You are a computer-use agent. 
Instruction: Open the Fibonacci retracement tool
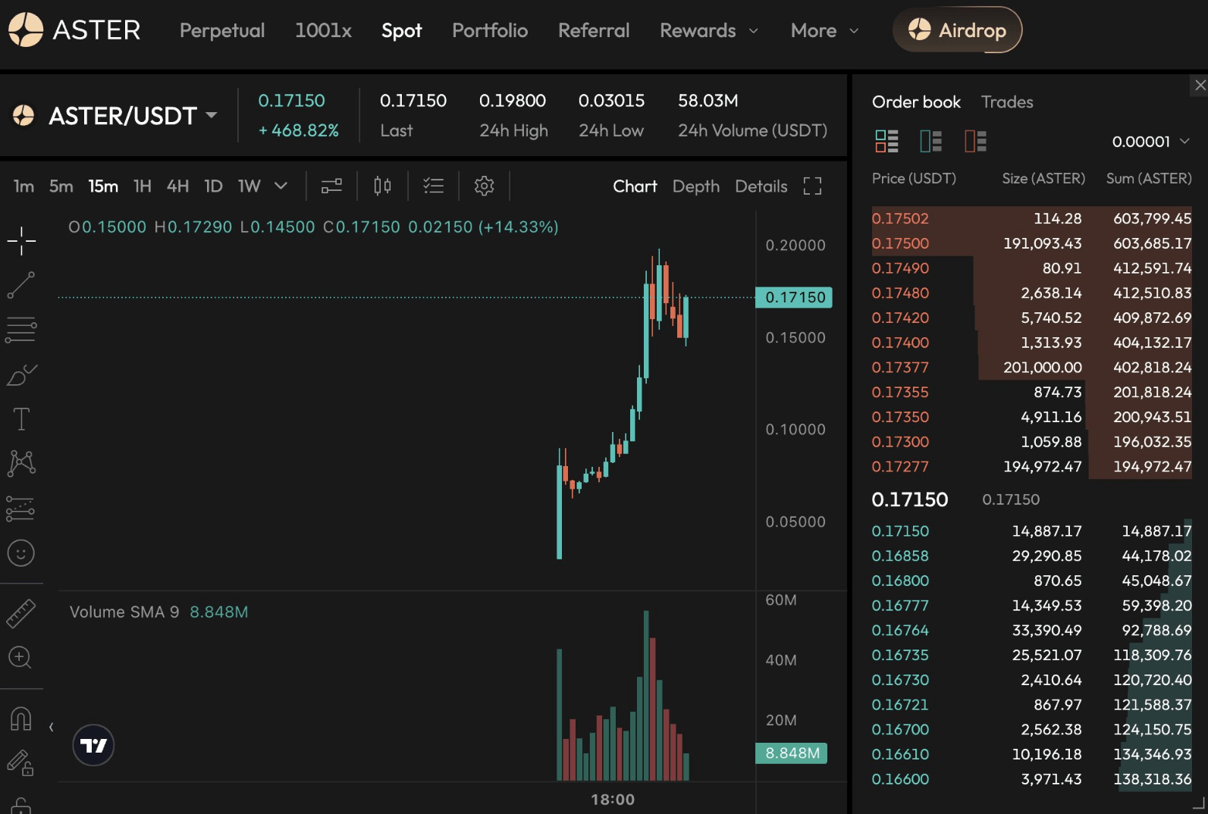click(21, 330)
